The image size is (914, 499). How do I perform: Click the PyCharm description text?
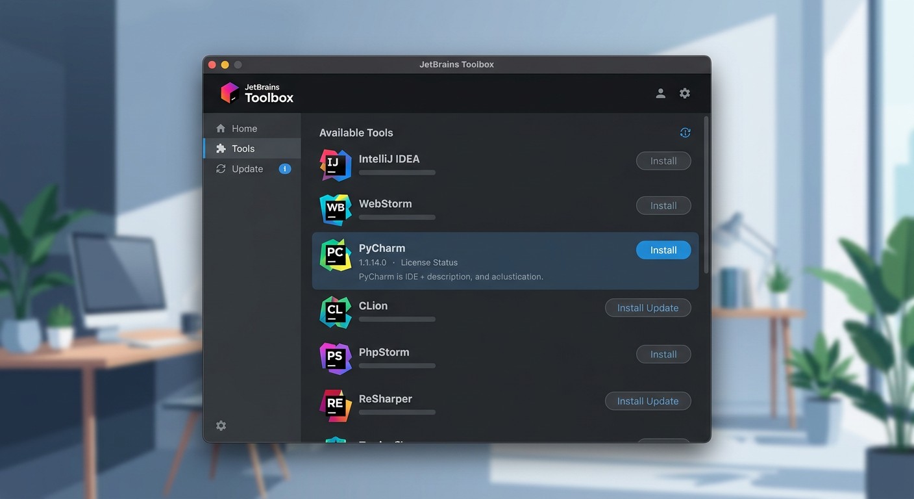pos(451,277)
